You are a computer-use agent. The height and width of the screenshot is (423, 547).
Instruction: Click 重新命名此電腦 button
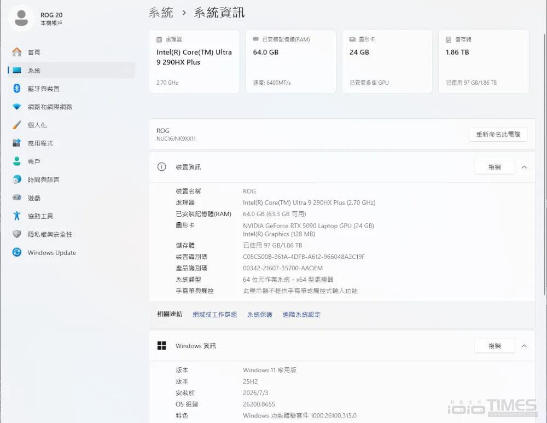click(498, 134)
